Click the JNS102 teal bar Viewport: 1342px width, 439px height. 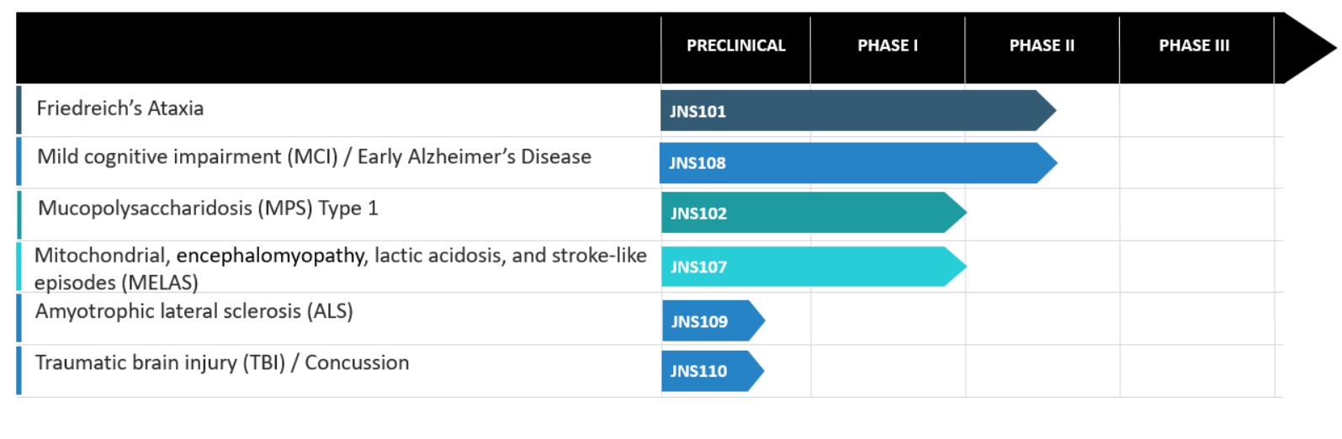pos(814,213)
